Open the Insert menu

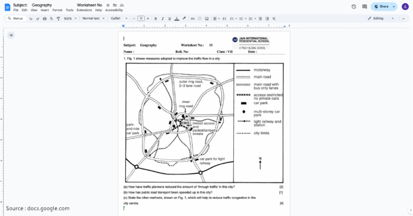point(45,10)
